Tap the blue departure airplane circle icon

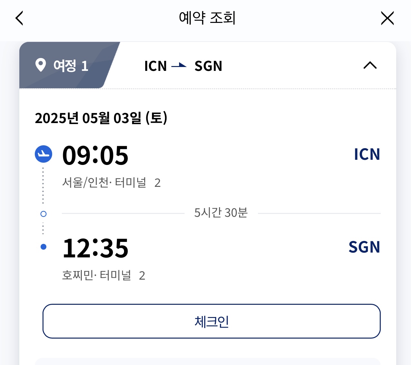coord(43,154)
